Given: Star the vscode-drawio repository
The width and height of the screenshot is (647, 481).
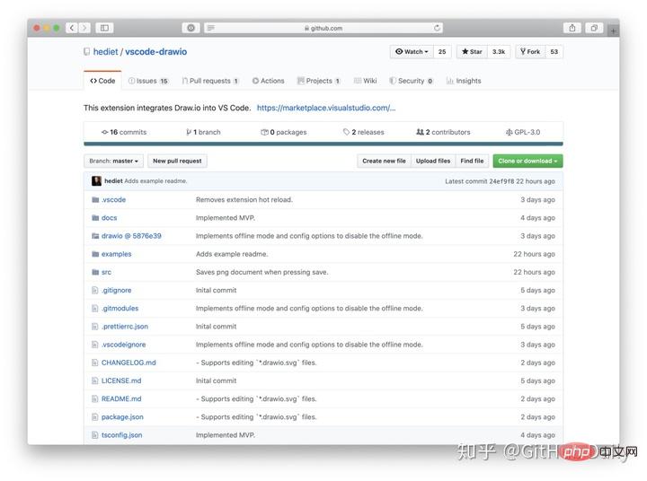Looking at the screenshot, I should pos(472,51).
